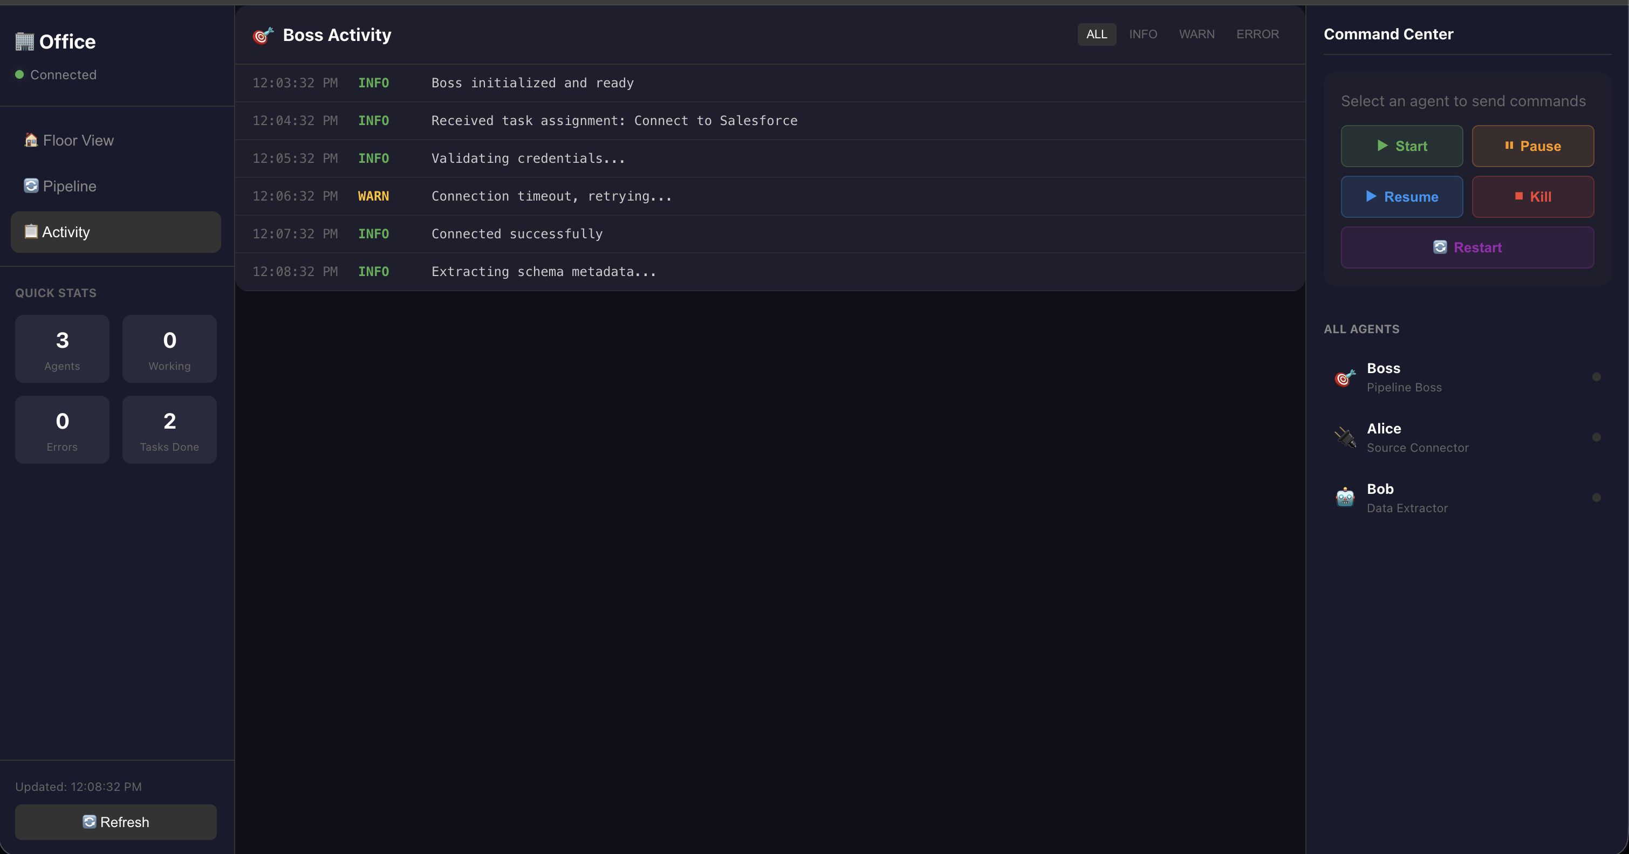Toggle Alice's status indicator dot
The image size is (1629, 854).
tap(1597, 437)
